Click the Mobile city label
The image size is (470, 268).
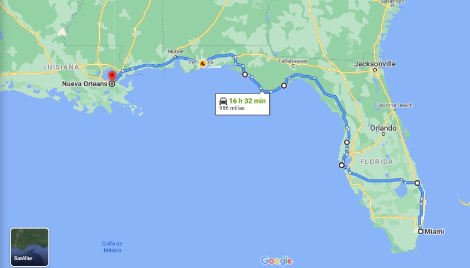175,51
